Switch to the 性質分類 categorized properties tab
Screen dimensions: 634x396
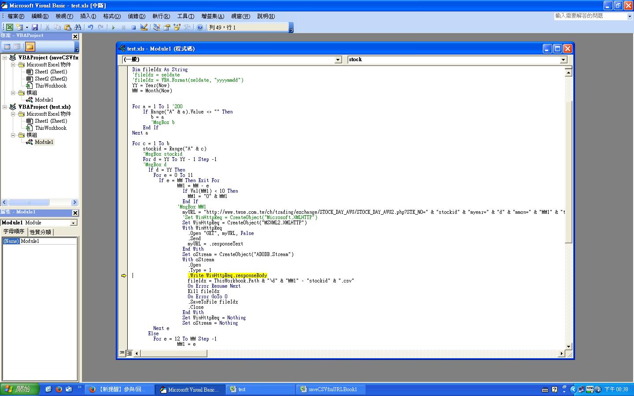click(x=41, y=232)
